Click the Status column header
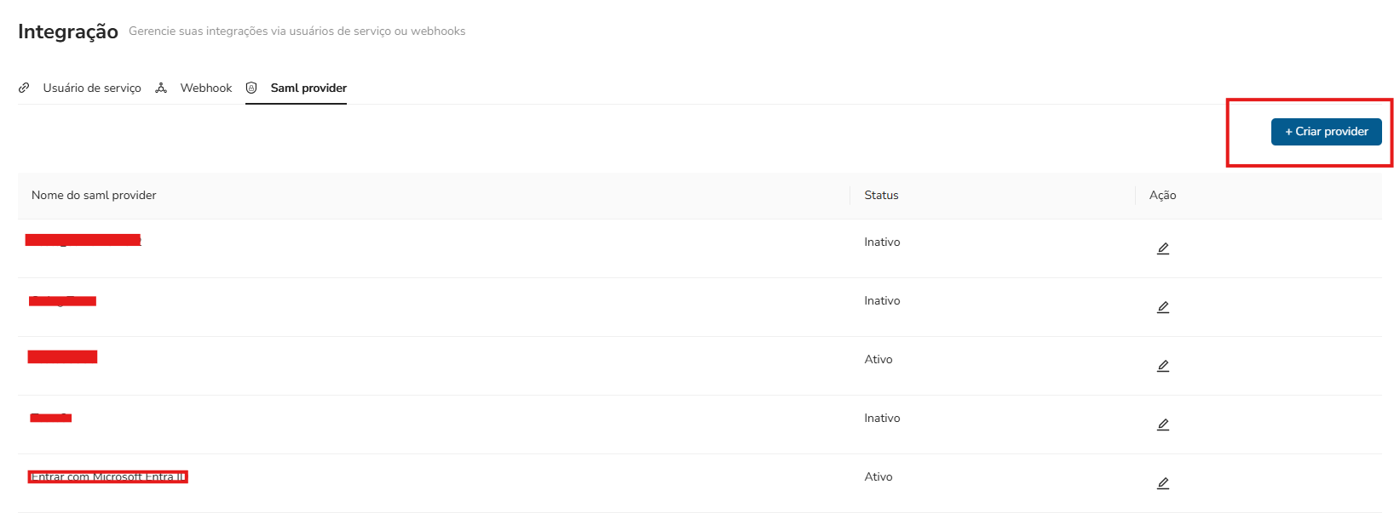Viewport: 1394px width, 530px height. (x=881, y=195)
